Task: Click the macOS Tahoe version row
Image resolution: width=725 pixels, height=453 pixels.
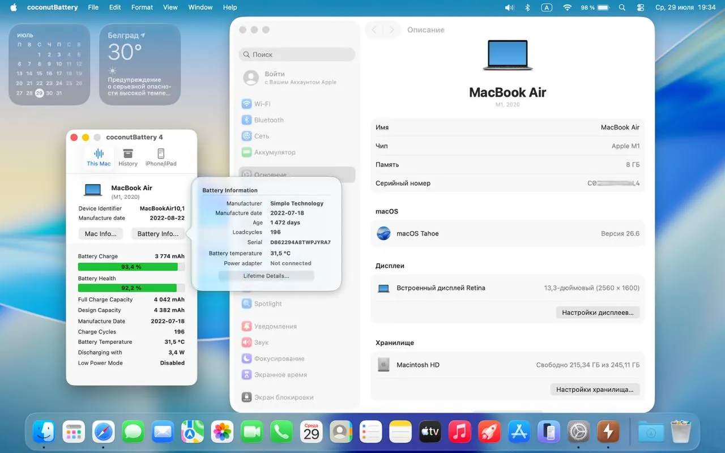Action: pyautogui.click(x=507, y=233)
